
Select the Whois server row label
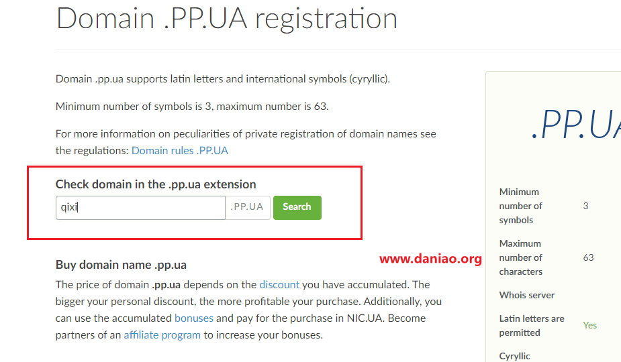[527, 295]
